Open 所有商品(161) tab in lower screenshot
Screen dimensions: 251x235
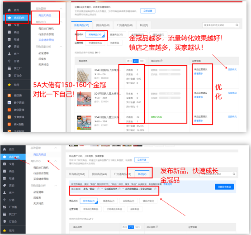click(x=77, y=174)
